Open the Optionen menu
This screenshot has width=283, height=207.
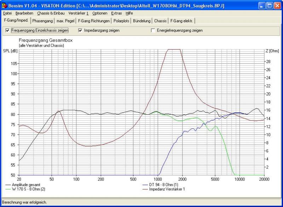100,13
